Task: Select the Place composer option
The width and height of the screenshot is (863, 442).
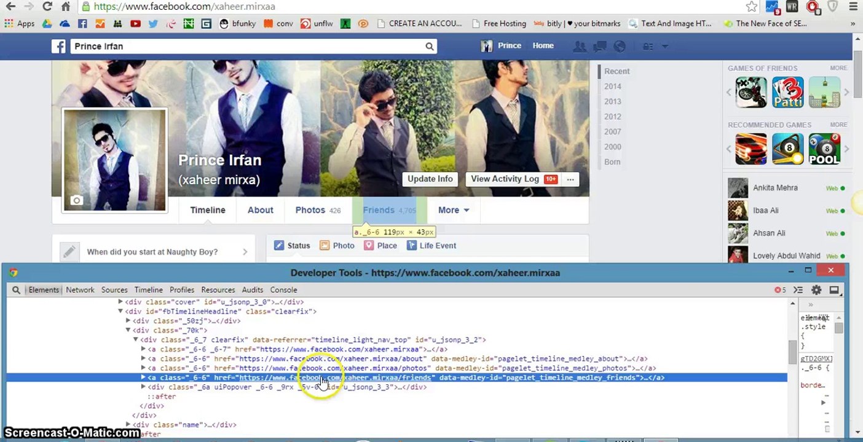Action: pos(380,246)
